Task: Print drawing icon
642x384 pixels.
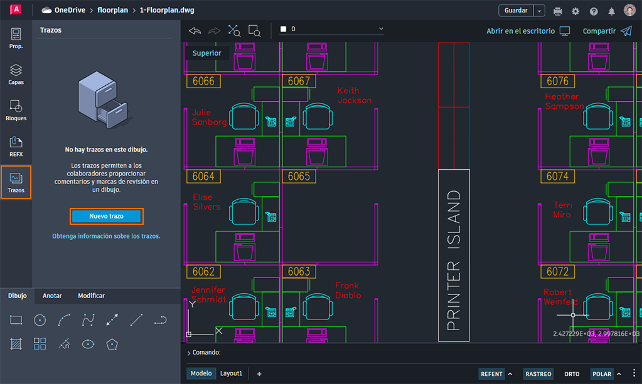Action: (x=558, y=11)
